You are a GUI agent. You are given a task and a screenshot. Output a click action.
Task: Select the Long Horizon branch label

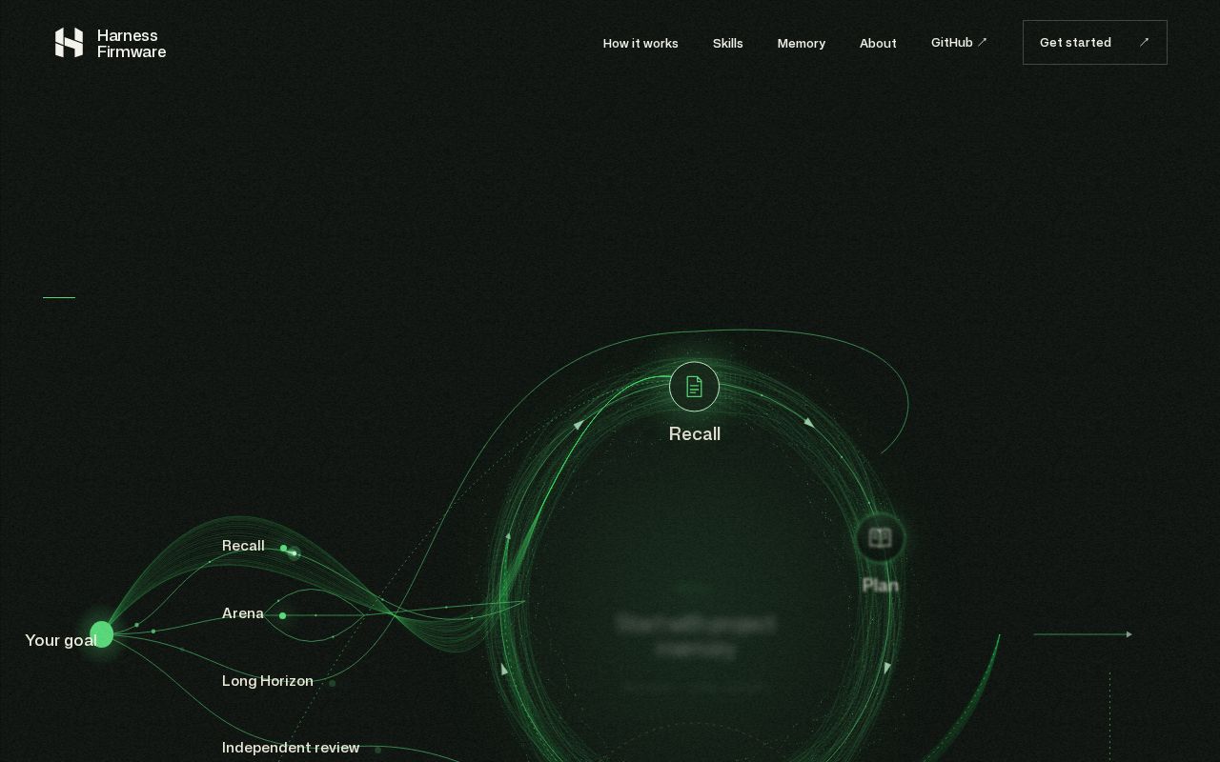[x=268, y=681]
